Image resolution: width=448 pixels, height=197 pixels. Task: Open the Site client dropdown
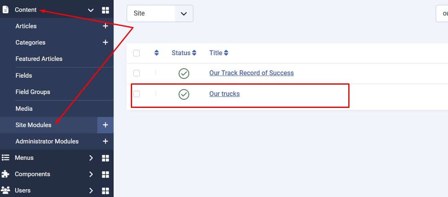point(160,13)
